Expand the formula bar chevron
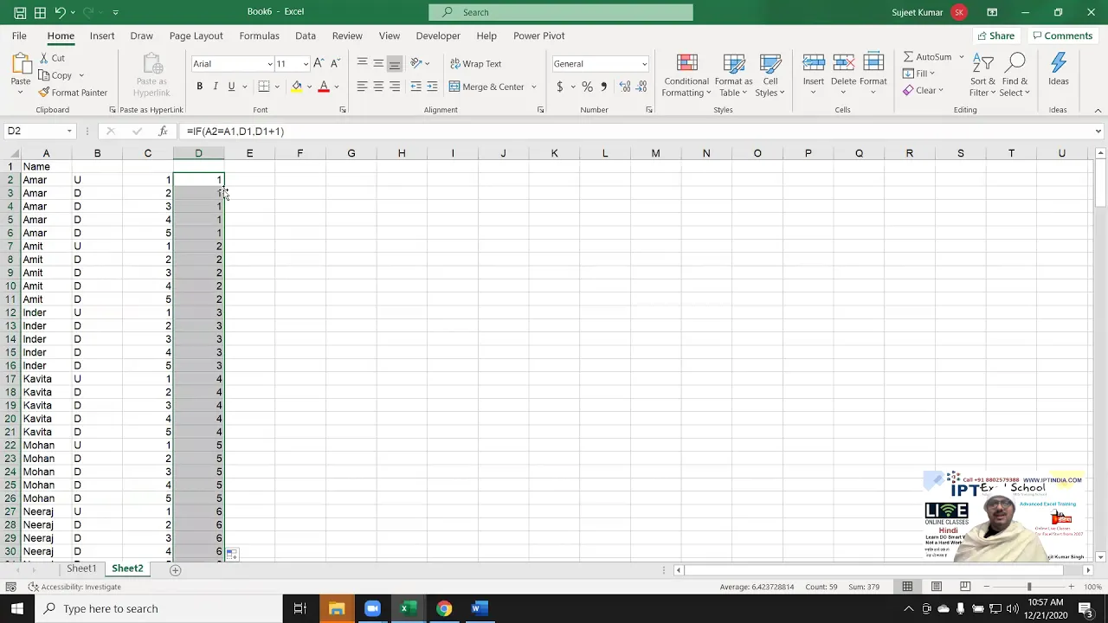The image size is (1108, 623). 1098,132
